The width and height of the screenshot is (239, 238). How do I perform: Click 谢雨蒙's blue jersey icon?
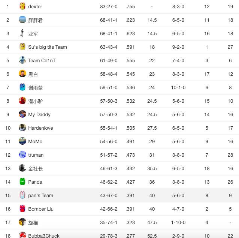tap(22, 87)
